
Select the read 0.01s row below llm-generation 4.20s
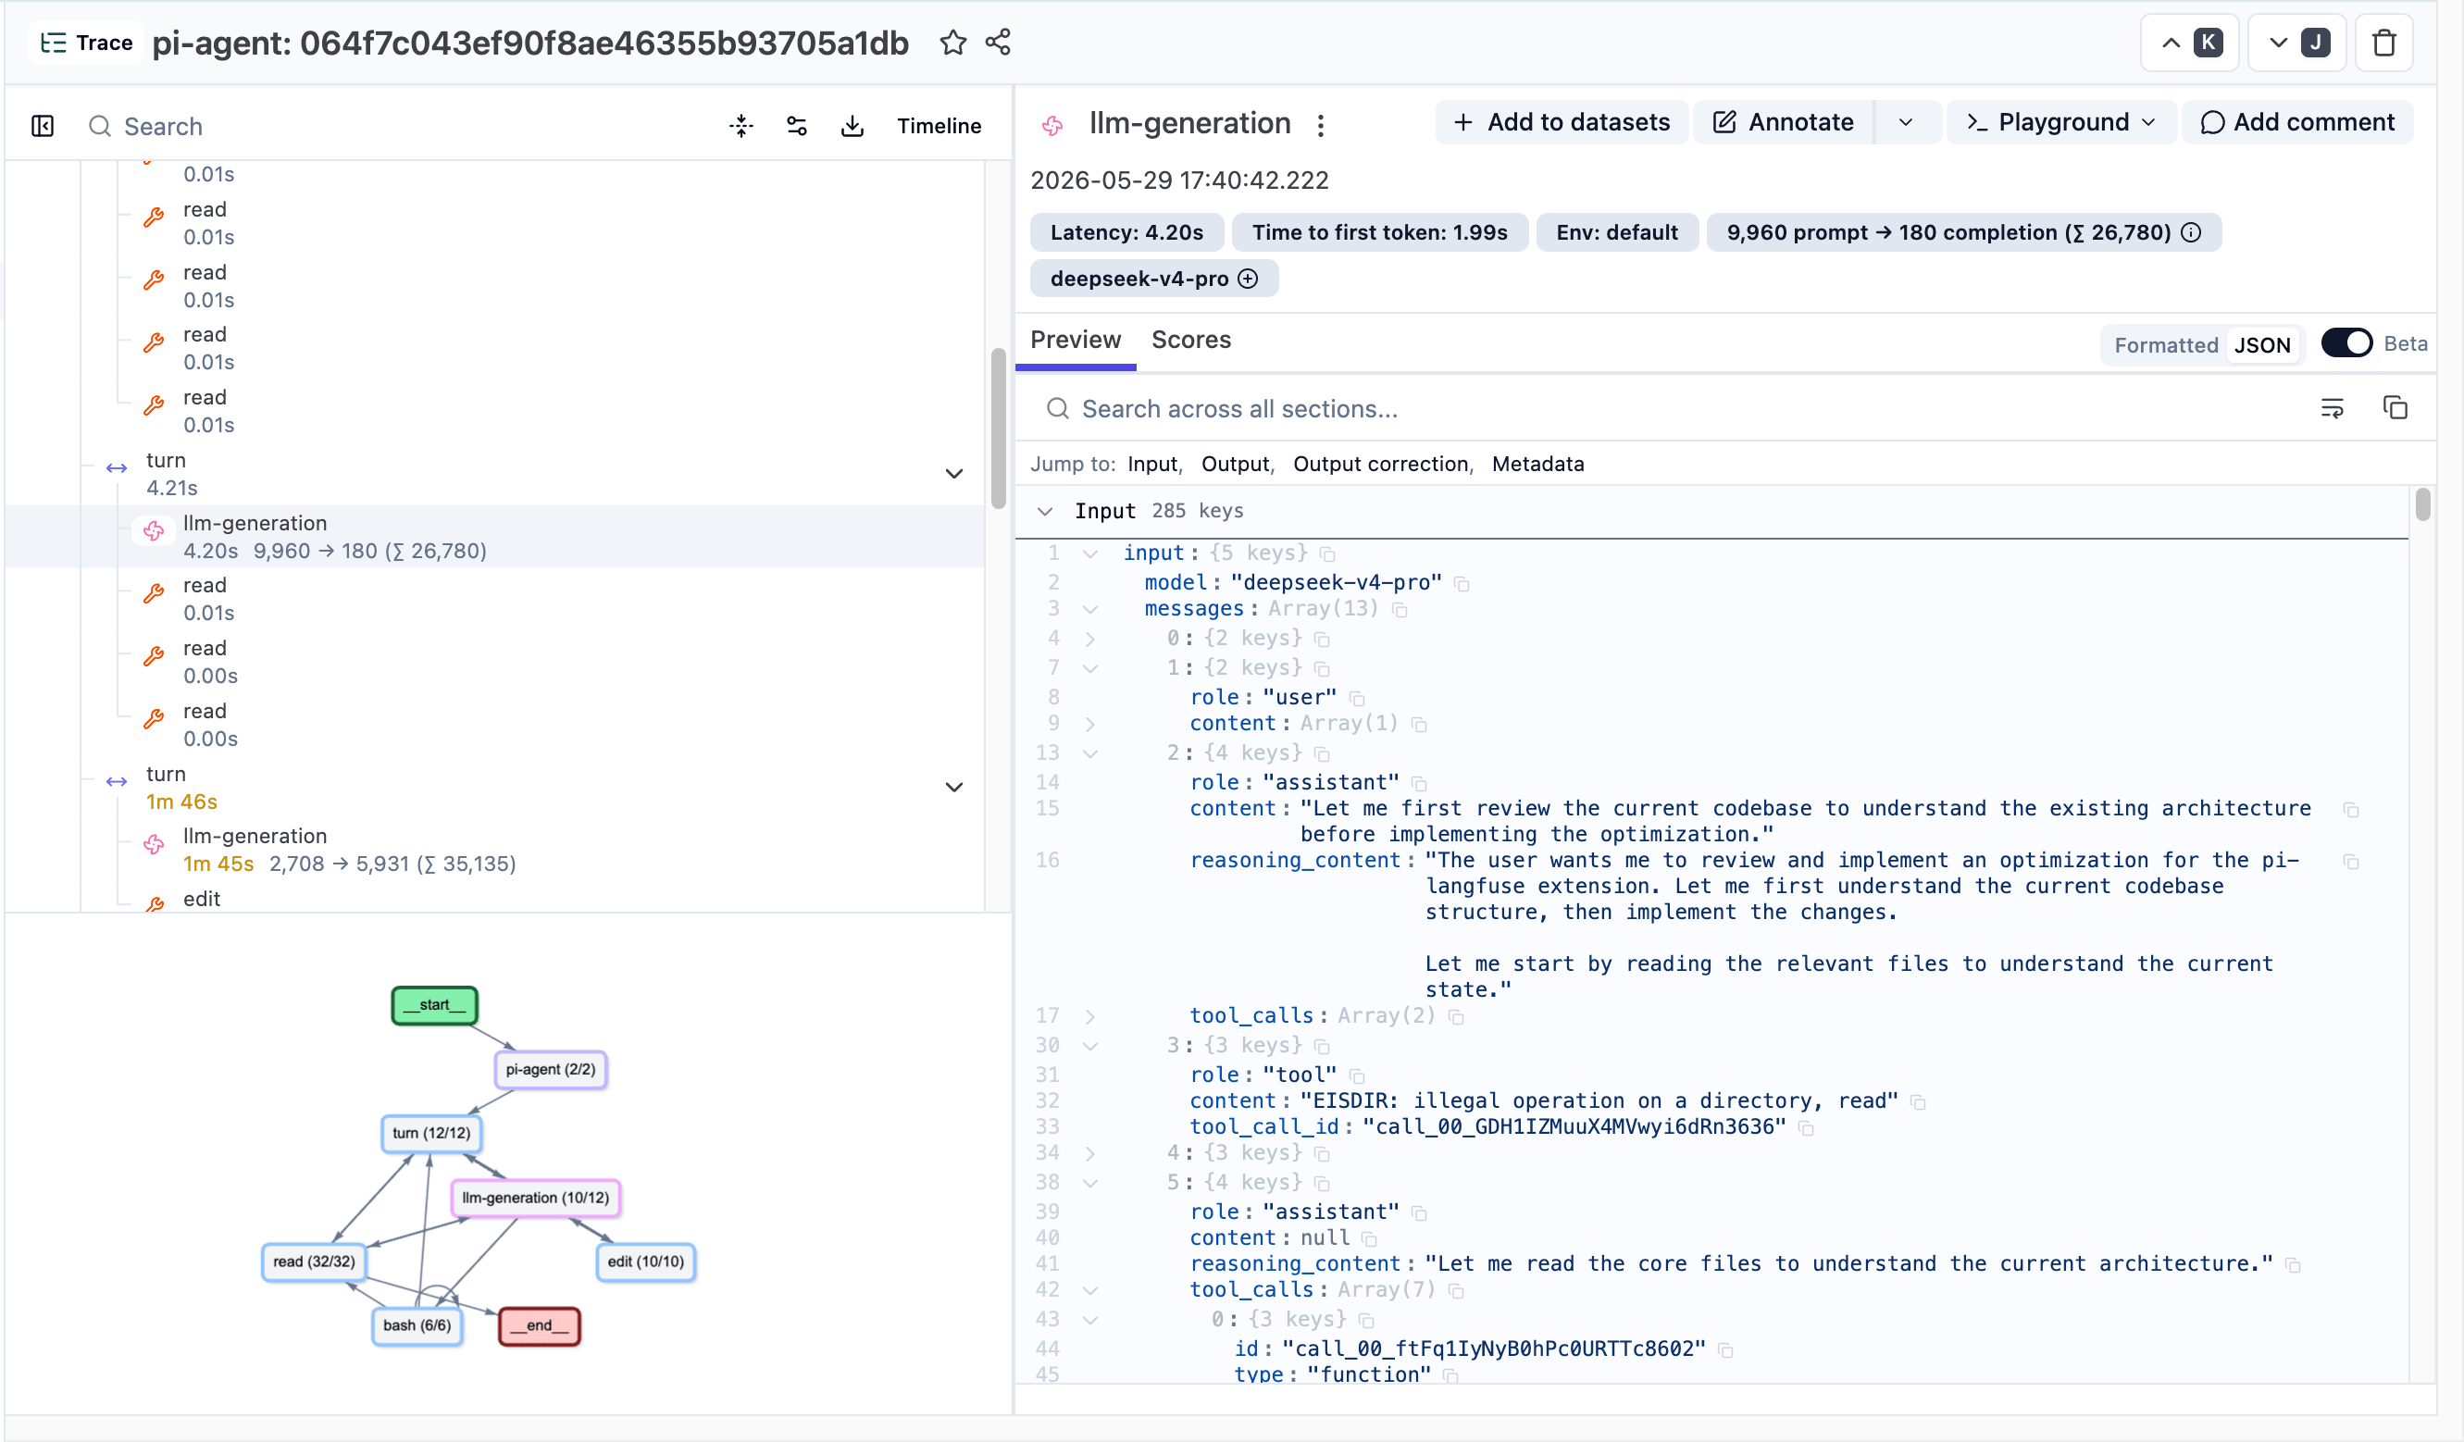pyautogui.click(x=495, y=599)
